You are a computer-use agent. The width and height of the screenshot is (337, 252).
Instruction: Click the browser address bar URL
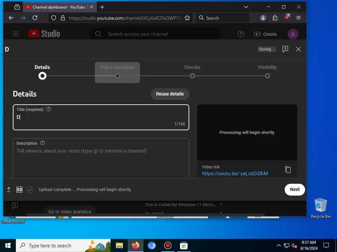point(125,18)
